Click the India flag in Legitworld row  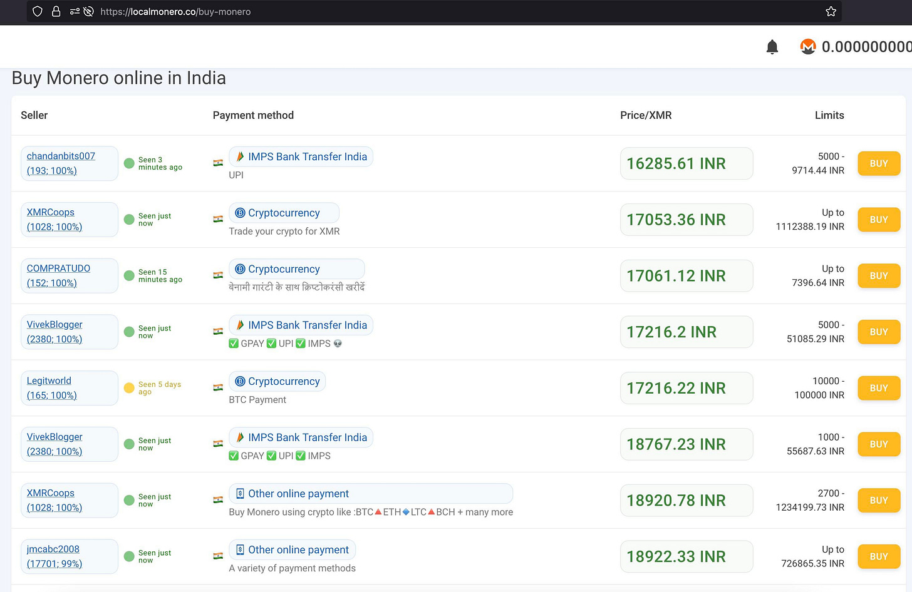pos(218,387)
